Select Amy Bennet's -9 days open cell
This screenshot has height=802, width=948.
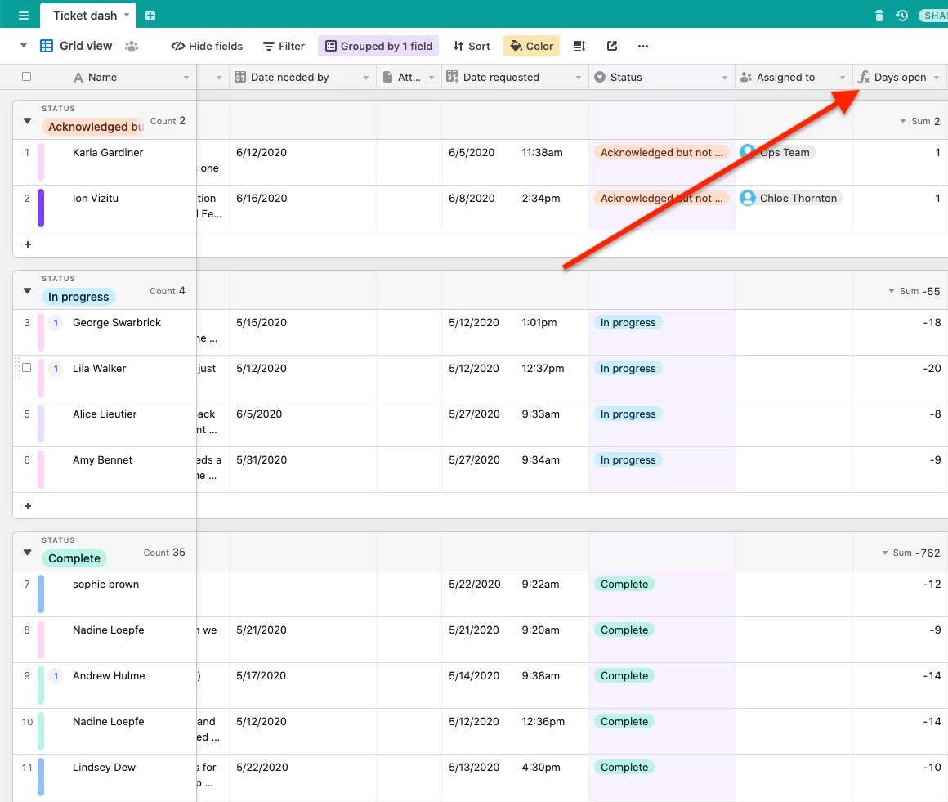point(900,469)
